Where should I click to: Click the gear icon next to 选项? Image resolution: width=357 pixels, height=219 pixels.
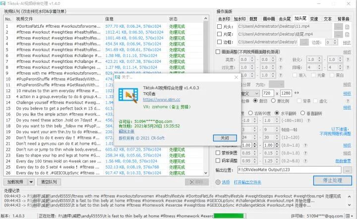pos(218,182)
